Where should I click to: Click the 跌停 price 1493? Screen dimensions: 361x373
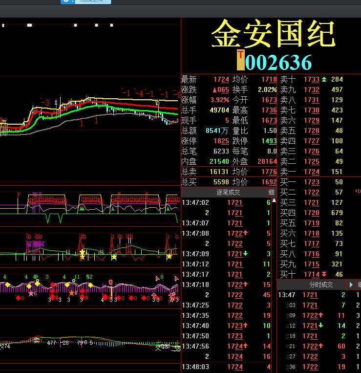pos(269,141)
